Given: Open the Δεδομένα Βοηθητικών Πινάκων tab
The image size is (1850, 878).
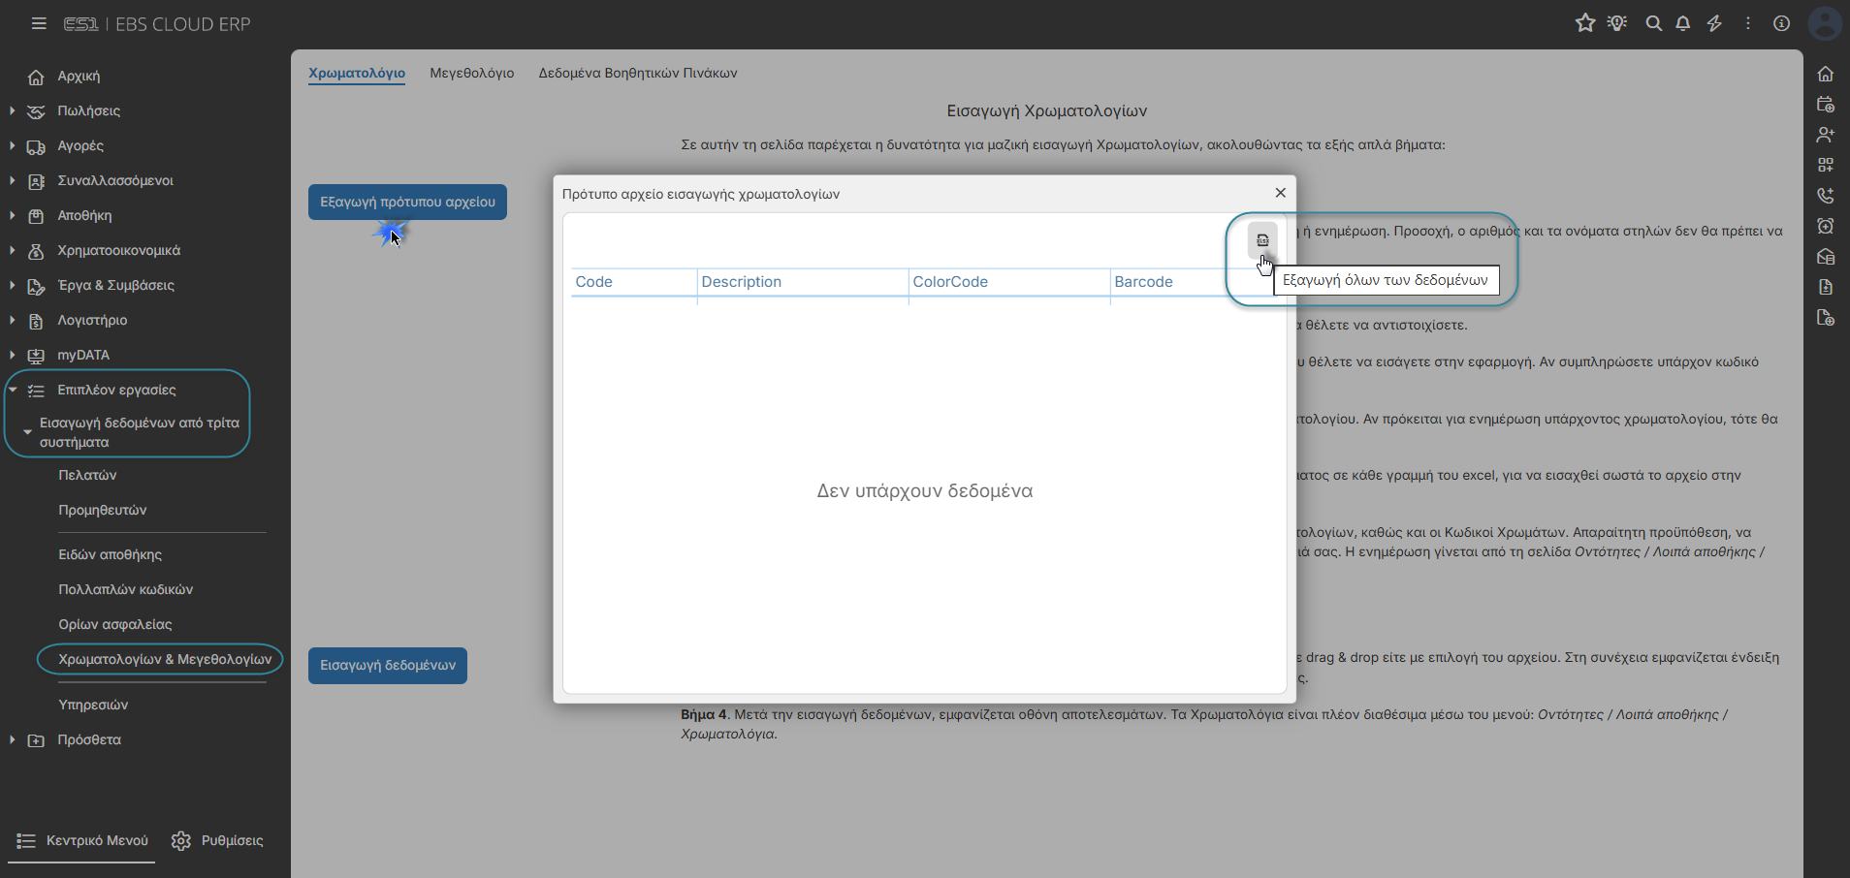Looking at the screenshot, I should point(638,73).
